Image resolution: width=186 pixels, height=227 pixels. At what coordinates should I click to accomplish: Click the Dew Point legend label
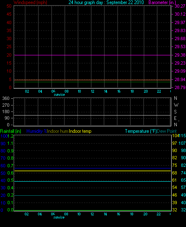point(167,131)
